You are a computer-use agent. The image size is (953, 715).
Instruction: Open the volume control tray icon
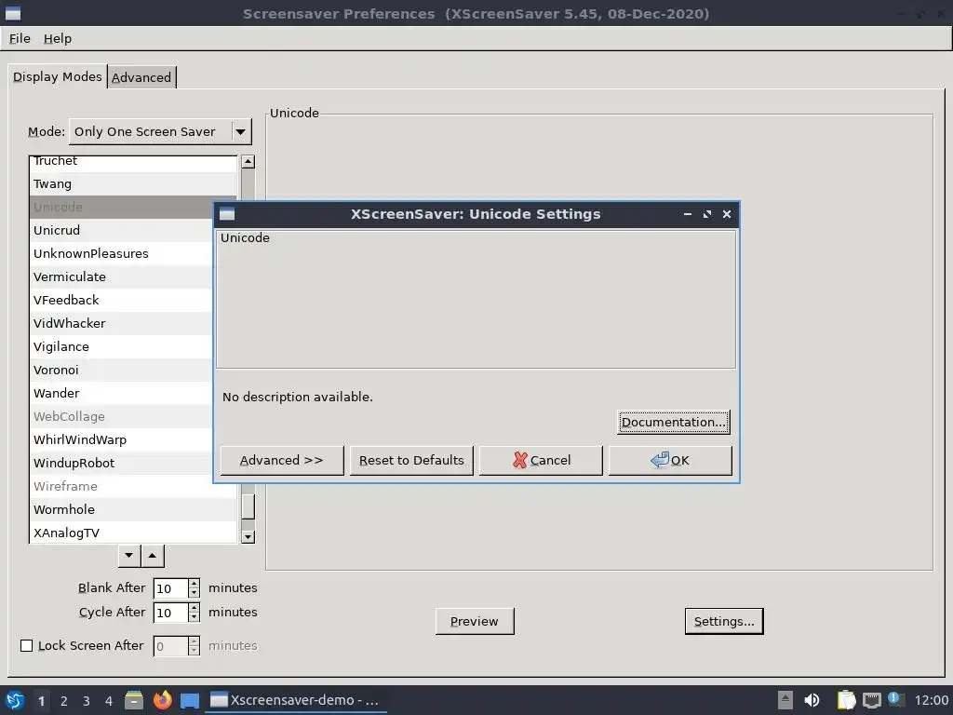coord(812,700)
